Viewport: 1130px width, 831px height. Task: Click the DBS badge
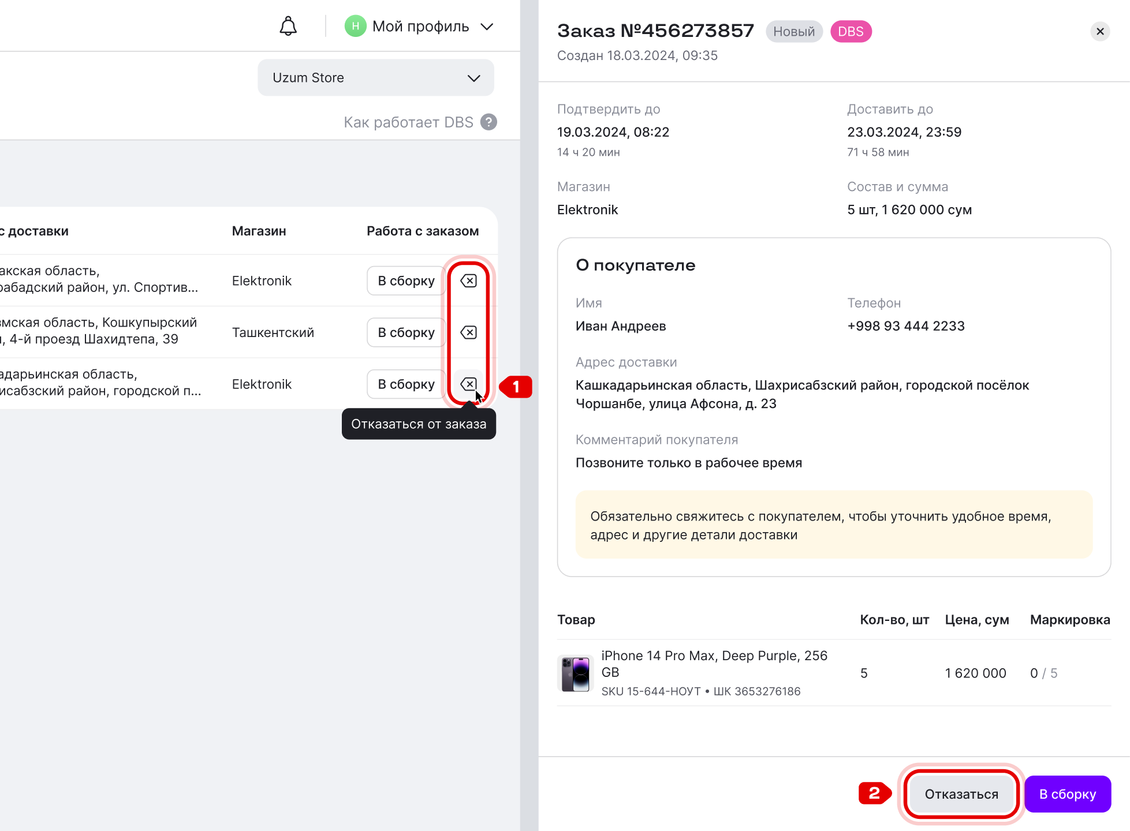pos(851,32)
